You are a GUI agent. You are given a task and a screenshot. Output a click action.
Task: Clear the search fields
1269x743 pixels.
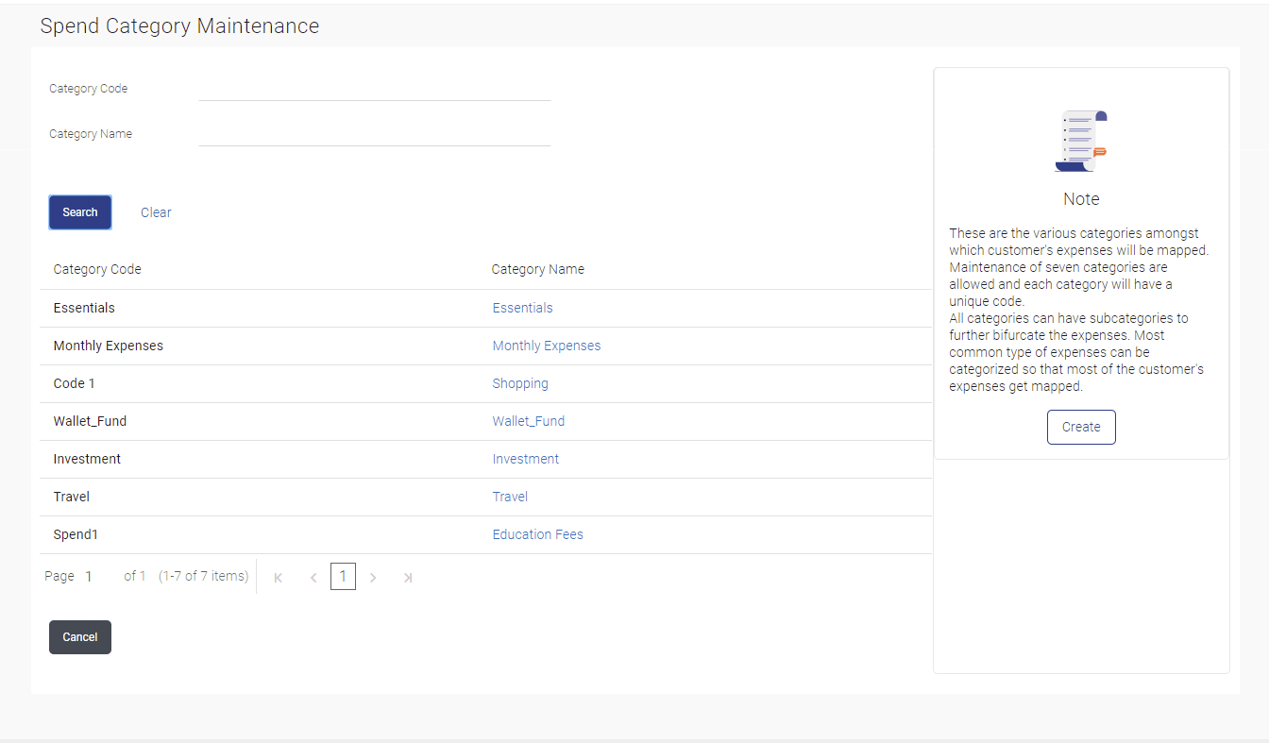156,212
